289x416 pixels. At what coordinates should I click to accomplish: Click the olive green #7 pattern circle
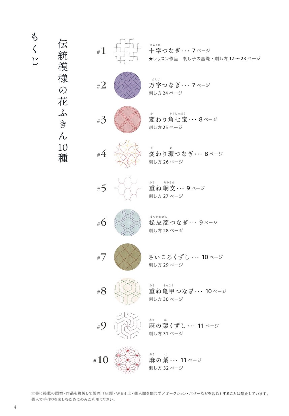click(127, 257)
